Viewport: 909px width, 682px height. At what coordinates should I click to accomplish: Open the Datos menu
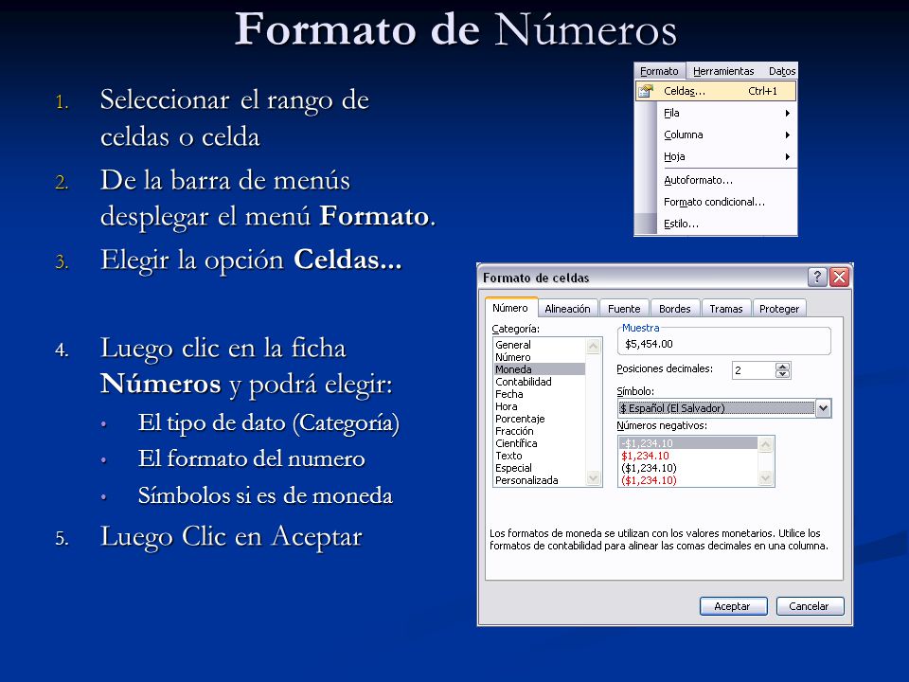pyautogui.click(x=781, y=71)
